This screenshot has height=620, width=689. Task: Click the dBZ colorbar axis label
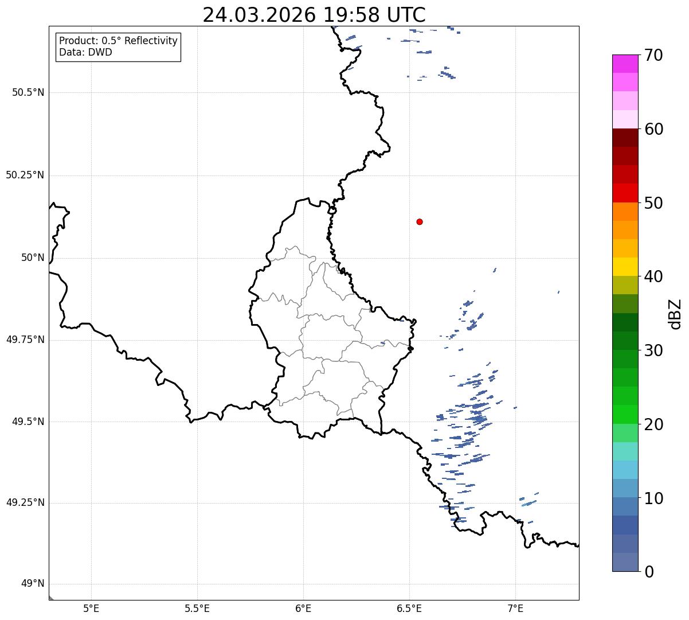(675, 314)
